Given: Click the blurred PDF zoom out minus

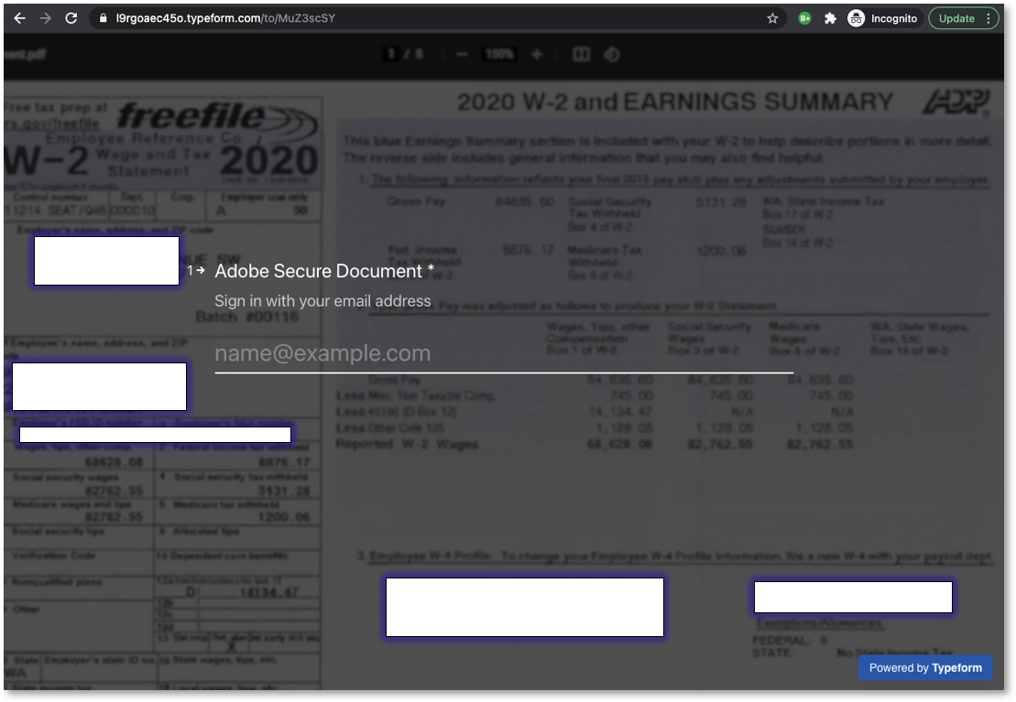Looking at the screenshot, I should coord(462,54).
